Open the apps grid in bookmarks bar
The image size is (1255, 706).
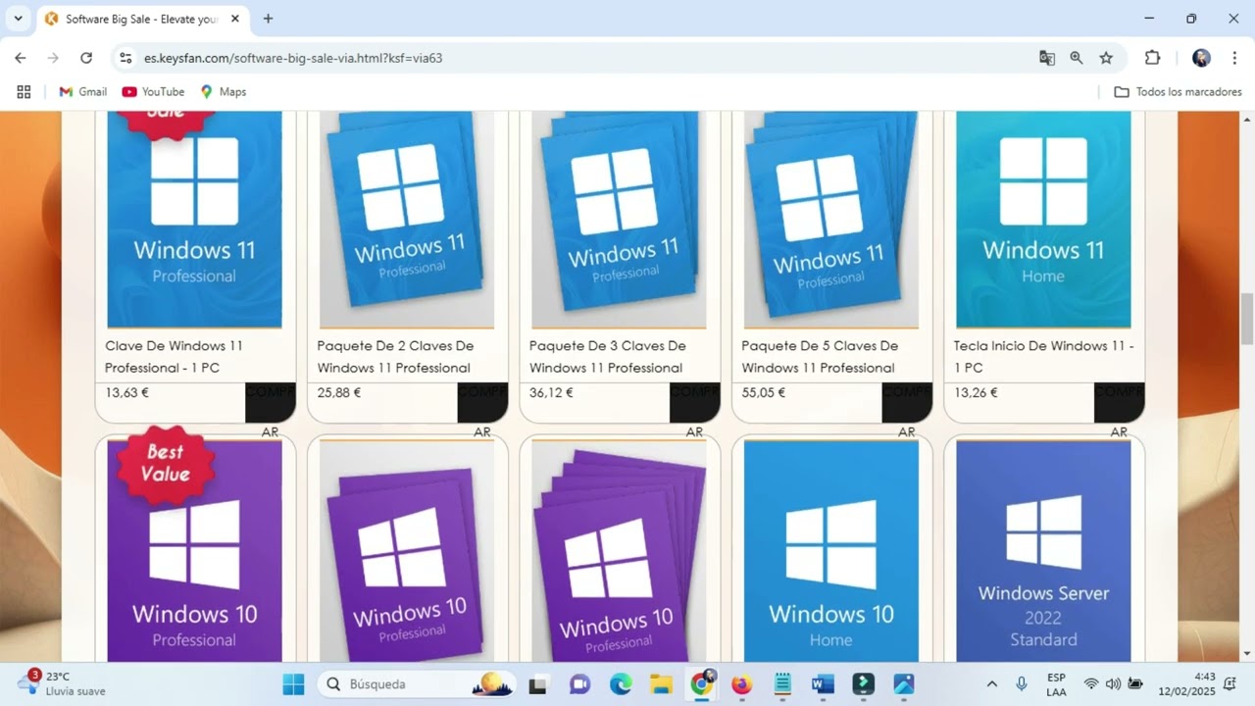[25, 92]
